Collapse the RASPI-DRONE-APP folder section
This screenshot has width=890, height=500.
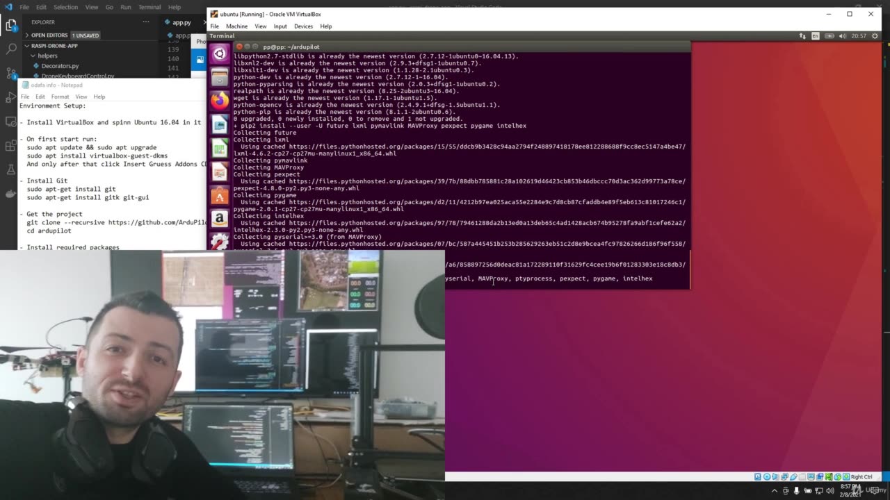(54, 46)
